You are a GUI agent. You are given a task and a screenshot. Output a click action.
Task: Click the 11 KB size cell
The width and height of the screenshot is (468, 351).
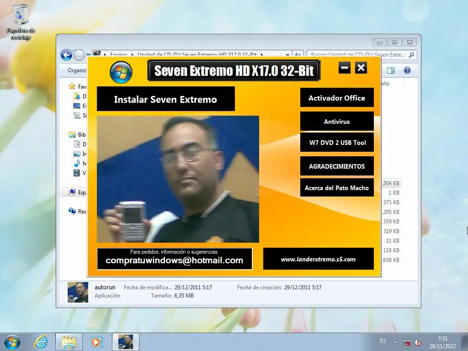392,240
